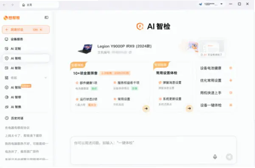The height and width of the screenshot is (168, 255).
Task: Open AI 智换 in the sidebar
Action: click(x=26, y=107)
